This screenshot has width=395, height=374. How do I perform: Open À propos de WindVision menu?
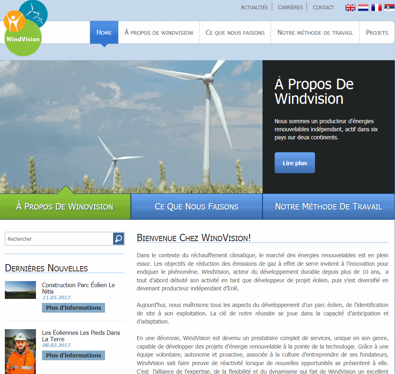point(159,32)
